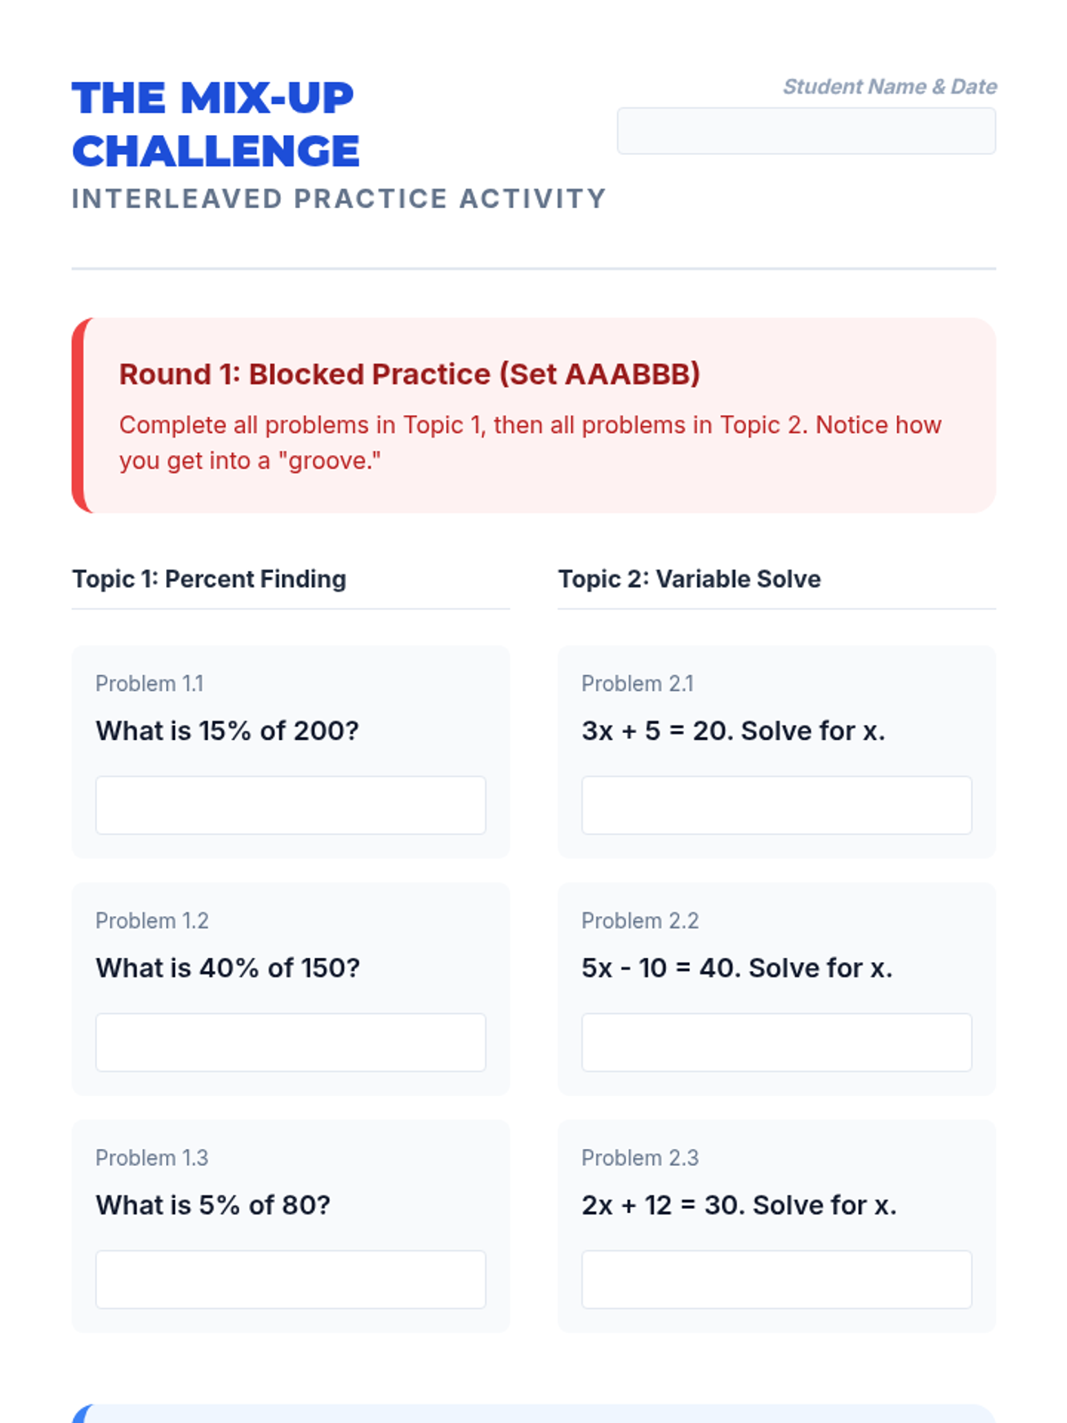1067x1423 pixels.
Task: Click the Student Name & Date input box
Action: (x=806, y=131)
